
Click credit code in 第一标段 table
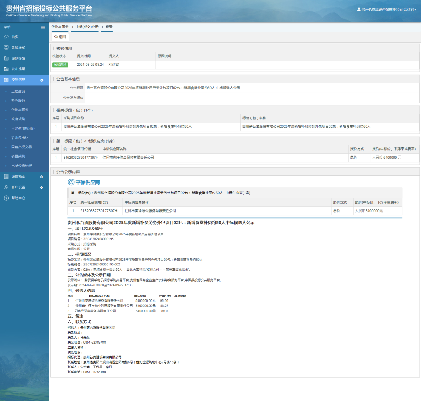click(81, 158)
